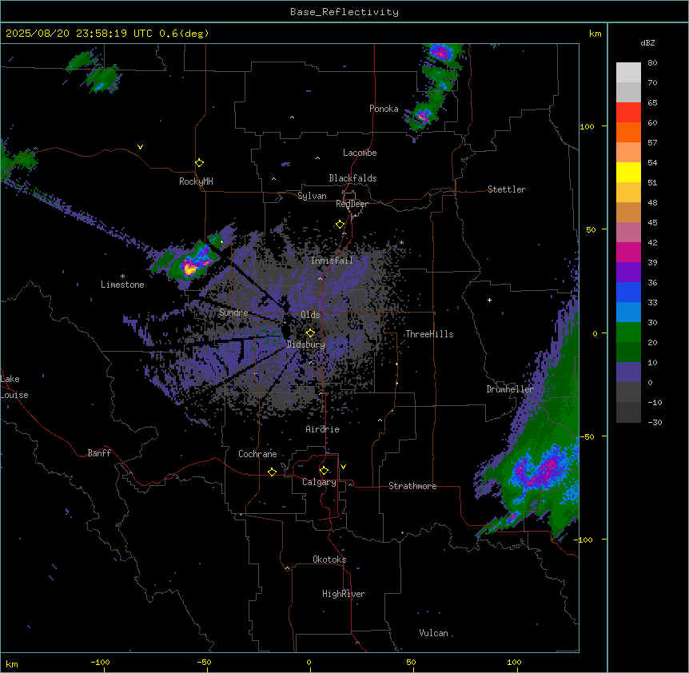Viewport: 689px width, 673px height.
Task: Select the yellow diamond marker above Calgary label
Action: pyautogui.click(x=324, y=471)
